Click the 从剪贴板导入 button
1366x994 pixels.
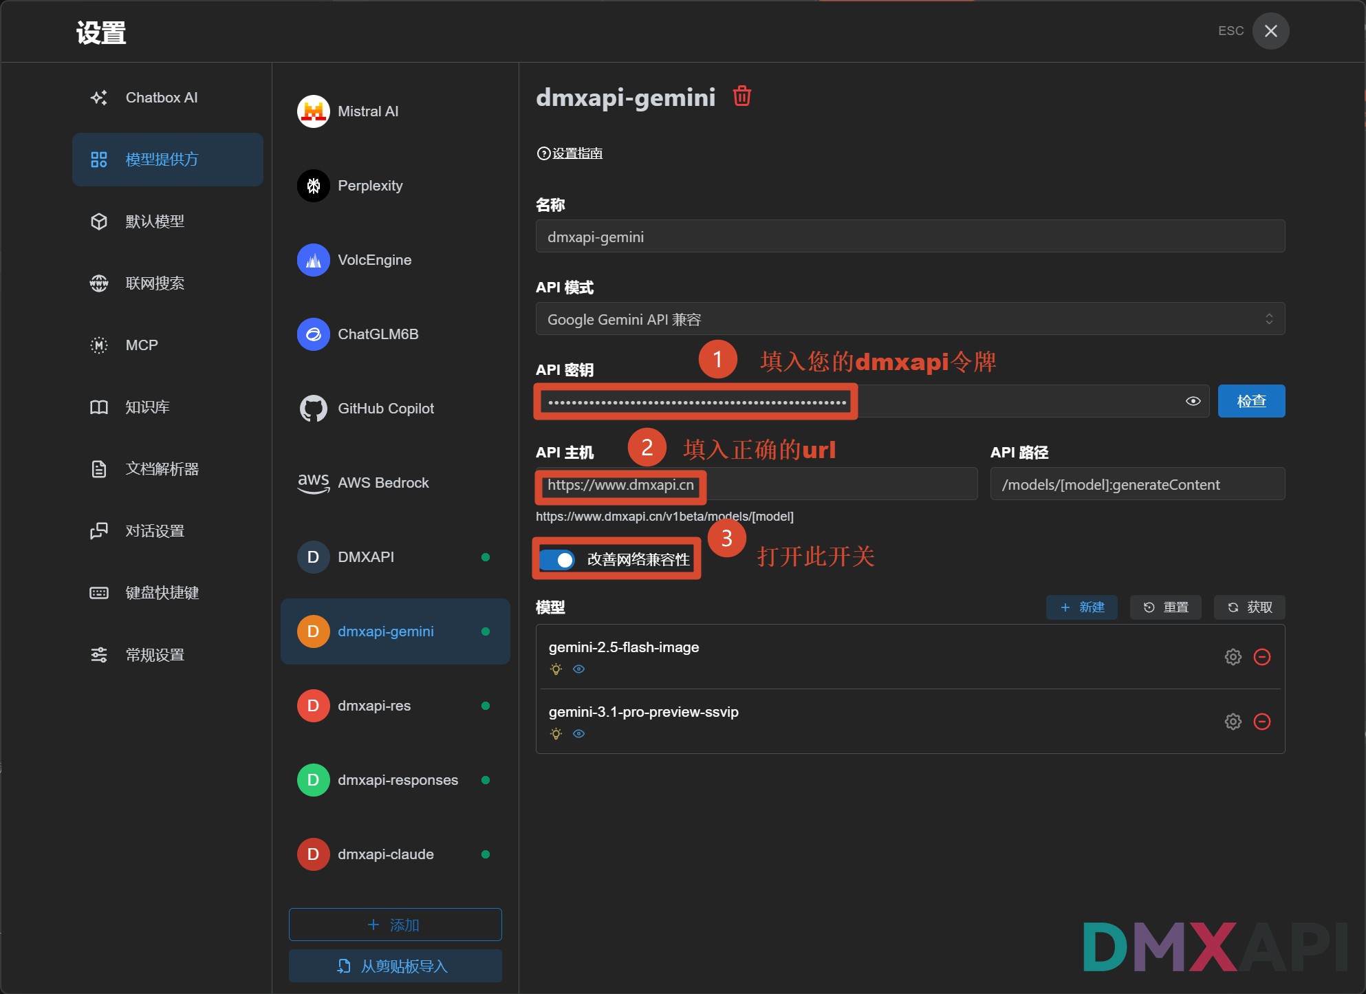tap(395, 966)
